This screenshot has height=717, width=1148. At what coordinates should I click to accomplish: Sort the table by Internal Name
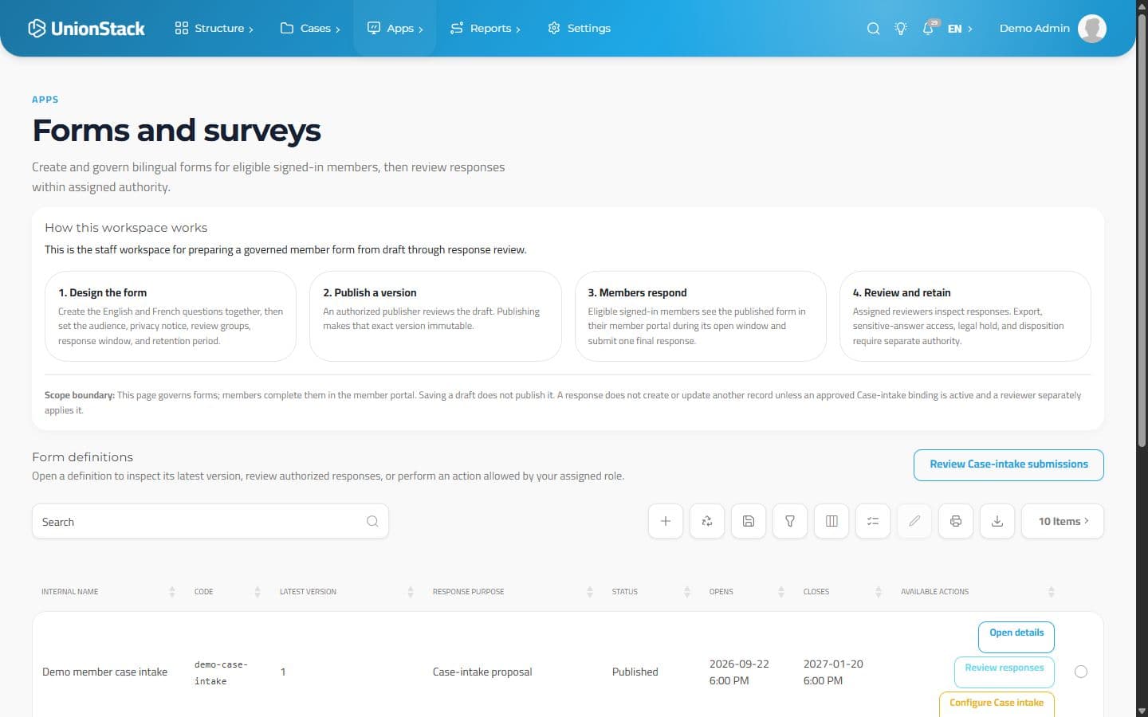pyautogui.click(x=108, y=592)
